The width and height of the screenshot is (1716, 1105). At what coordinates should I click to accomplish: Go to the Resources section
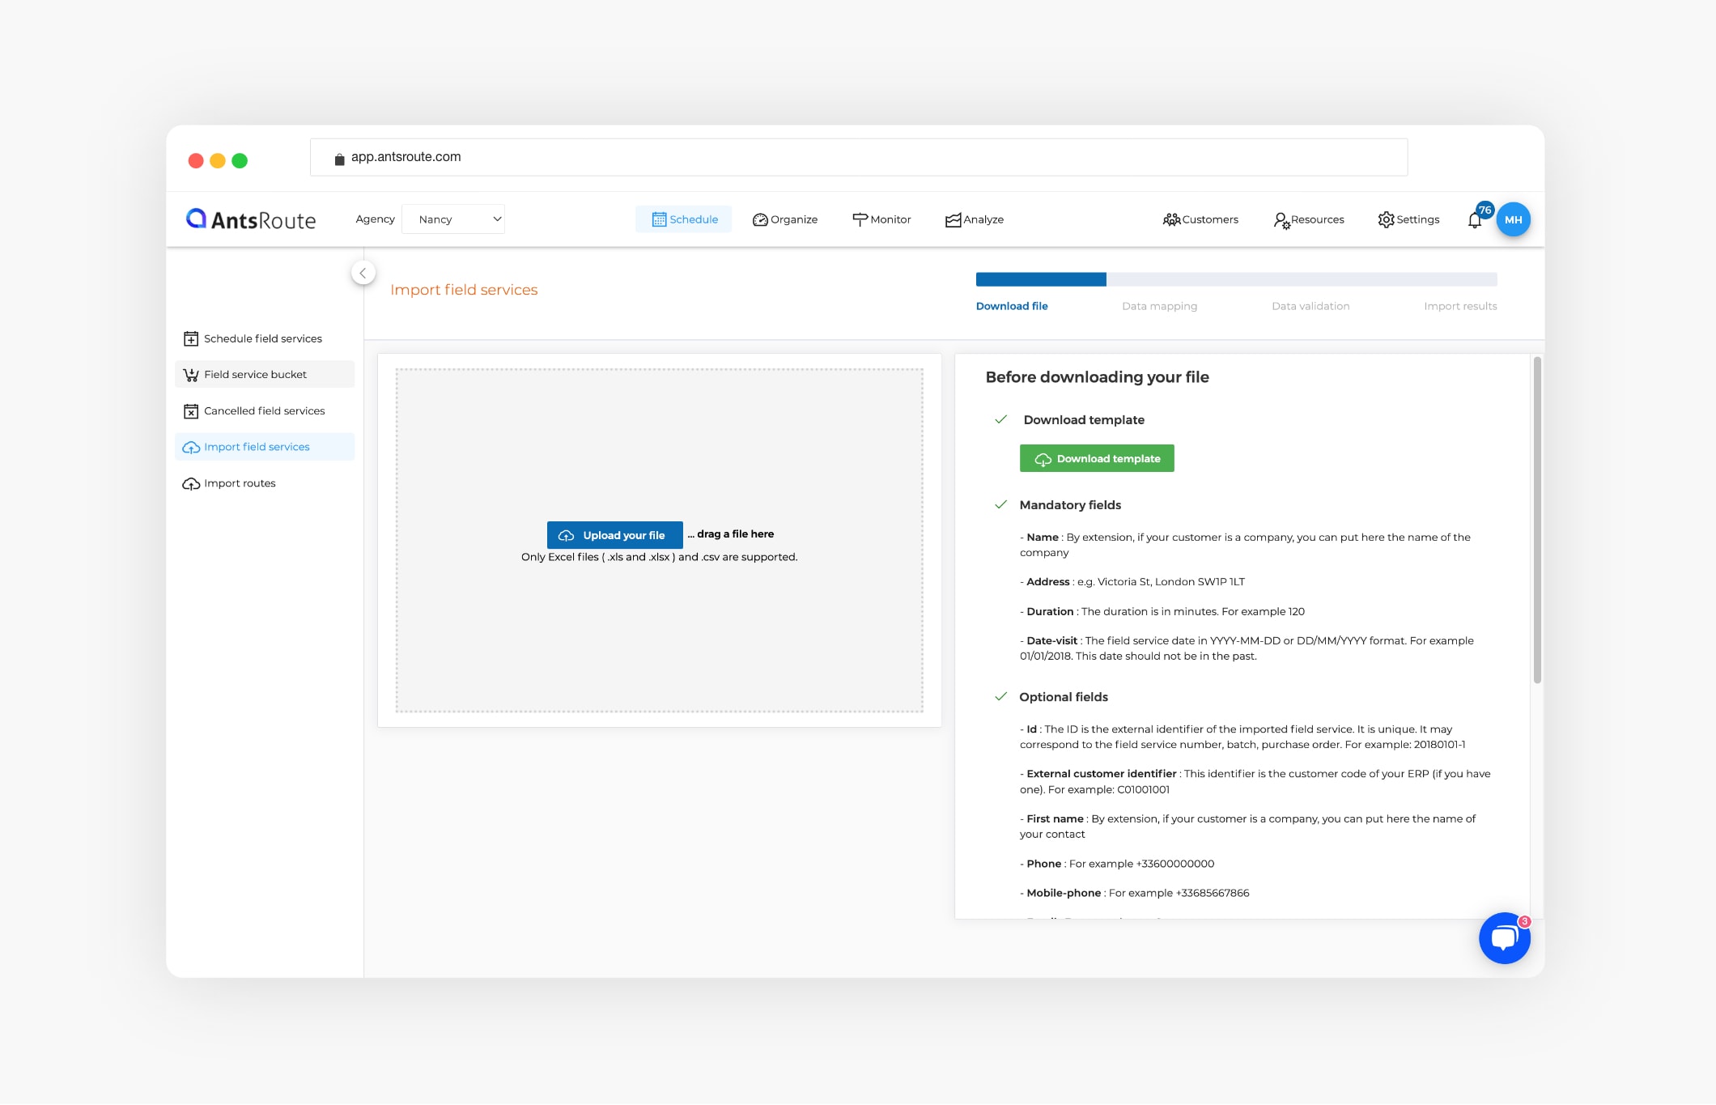coord(1308,219)
